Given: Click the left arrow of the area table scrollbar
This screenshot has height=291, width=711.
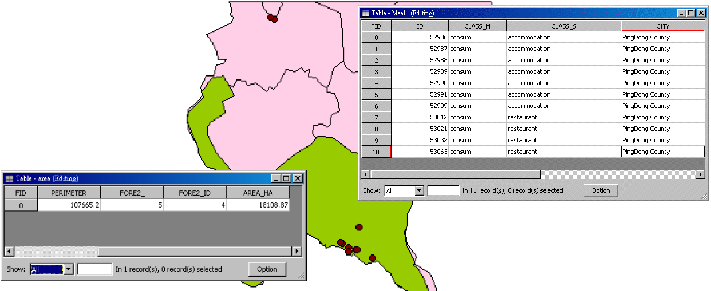Looking at the screenshot, I should [9, 252].
